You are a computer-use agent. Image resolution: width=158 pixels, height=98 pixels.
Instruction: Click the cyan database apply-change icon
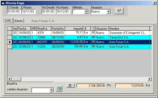tap(59, 89)
